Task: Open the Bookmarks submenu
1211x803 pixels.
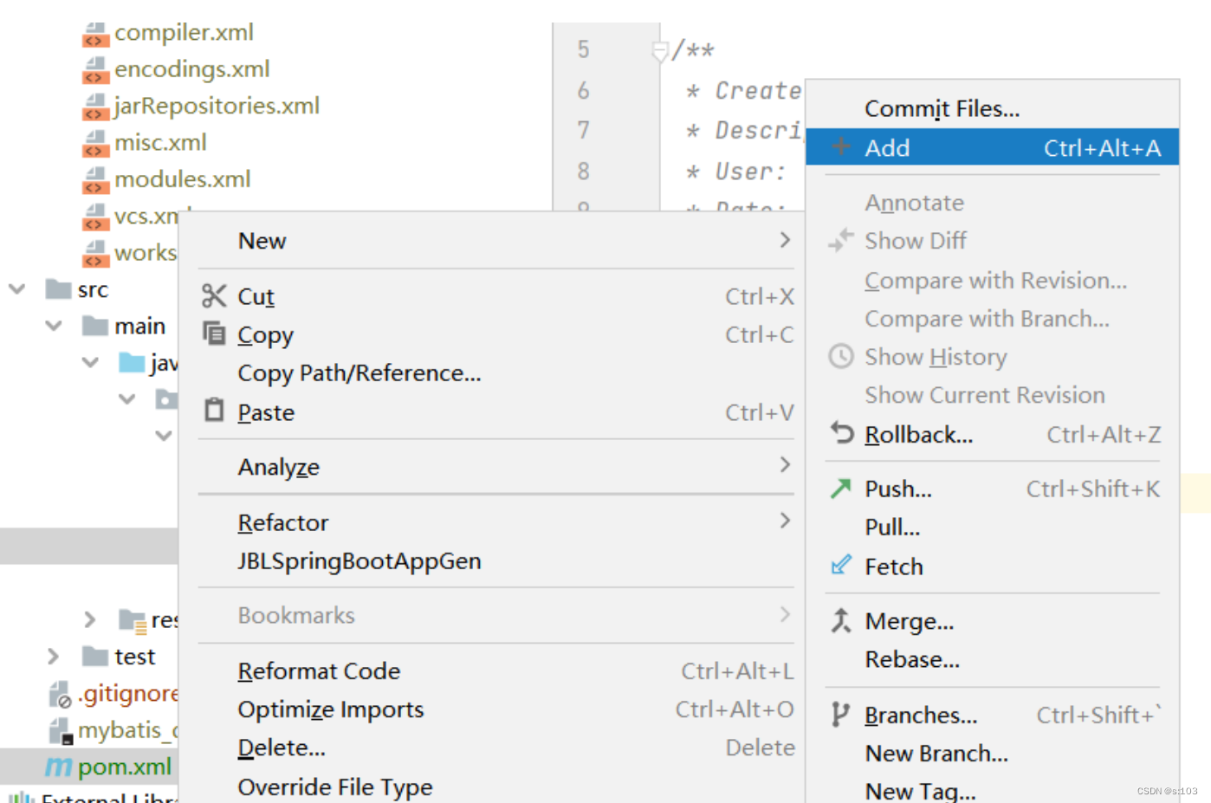Action: tap(495, 615)
